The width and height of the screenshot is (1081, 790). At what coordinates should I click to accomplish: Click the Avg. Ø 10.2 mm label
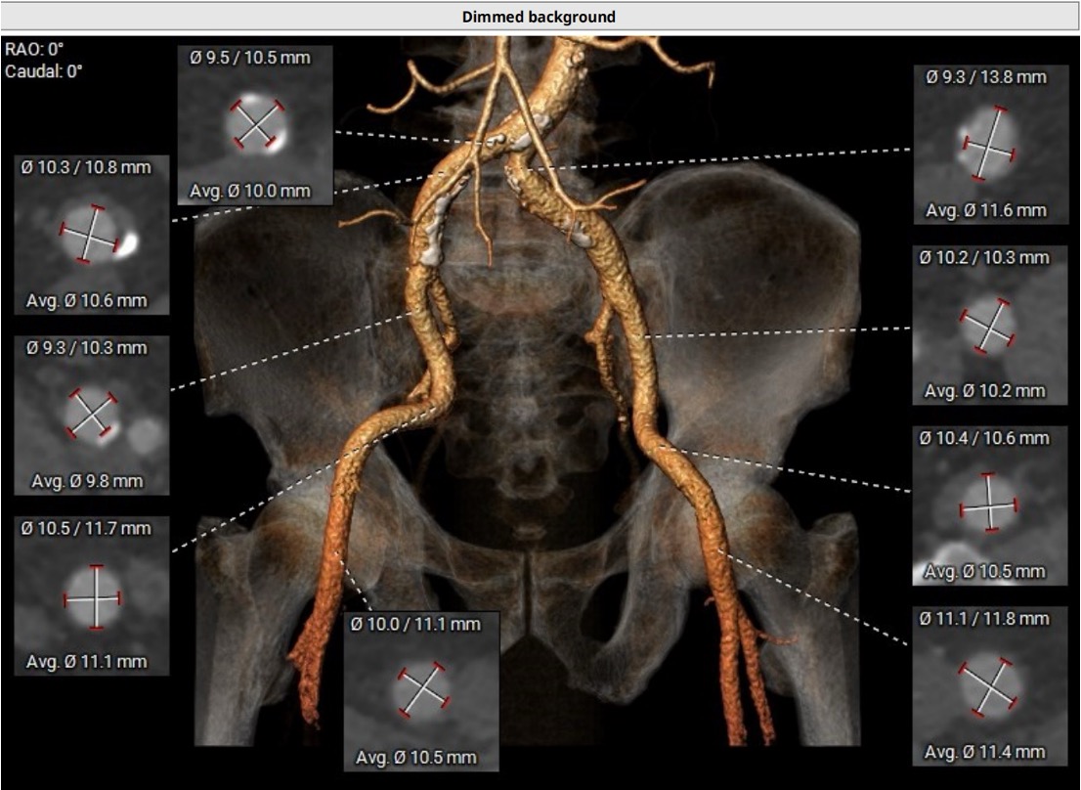tap(985, 391)
